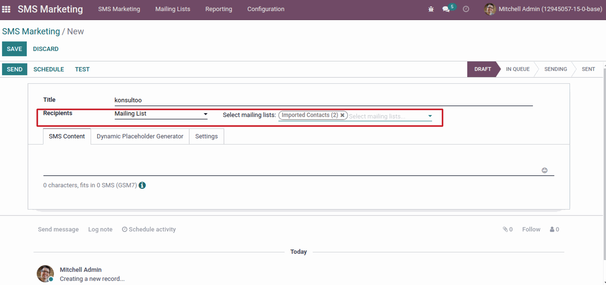Click the SMS Marketing app title
The image size is (606, 285).
50,9
